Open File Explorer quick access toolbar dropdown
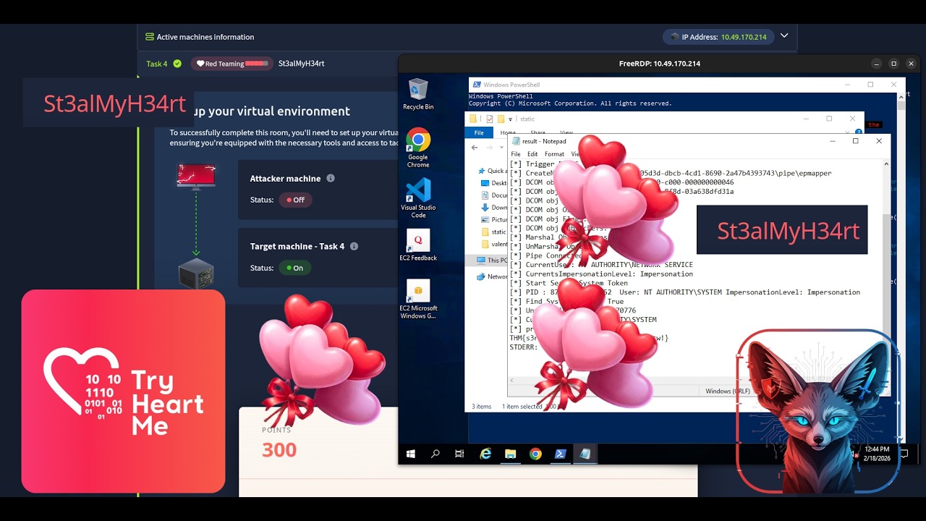Viewport: 926px width, 521px height. click(x=510, y=119)
